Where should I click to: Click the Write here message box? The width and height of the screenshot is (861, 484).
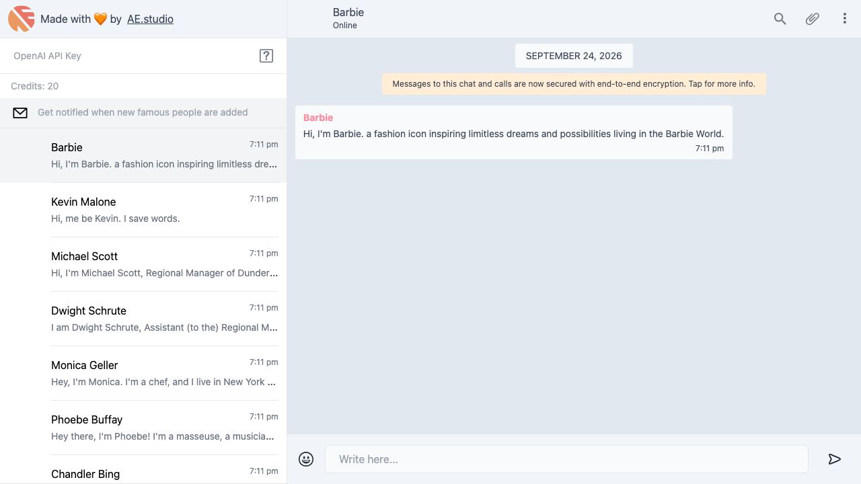(566, 459)
